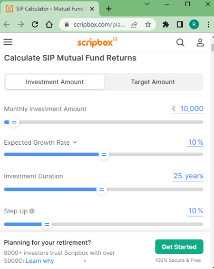
Task: Expand the Expected Growth Rate dropdown
Action: tap(75, 142)
